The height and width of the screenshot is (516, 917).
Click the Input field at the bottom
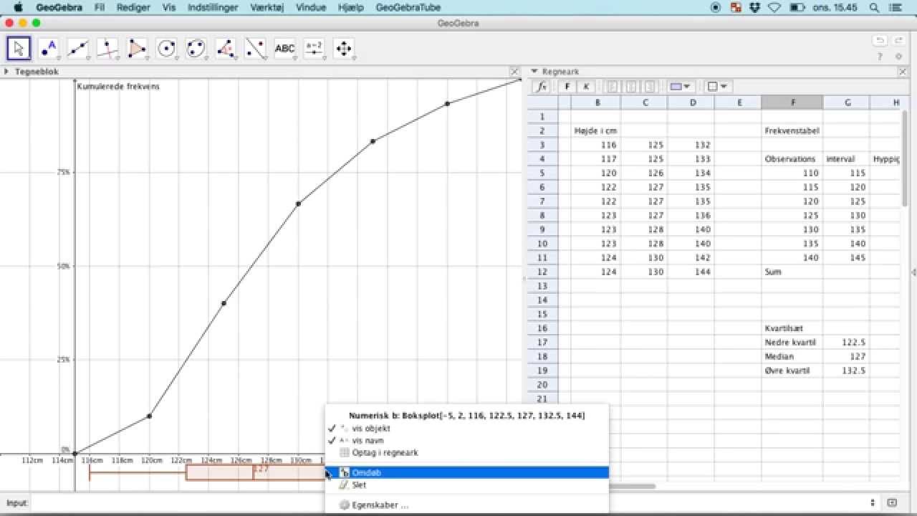tap(448, 503)
